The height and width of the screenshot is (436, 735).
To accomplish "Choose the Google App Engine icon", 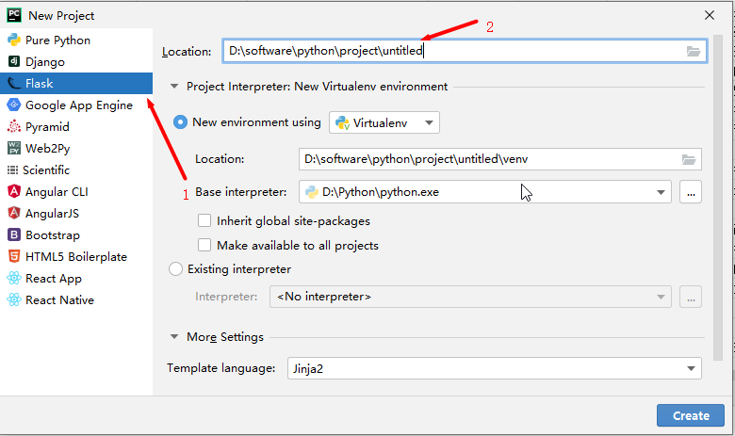I will [14, 105].
